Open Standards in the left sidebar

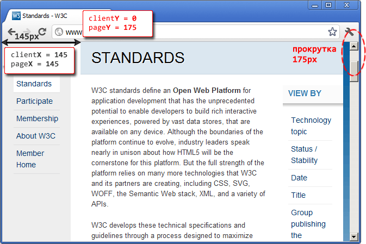34,84
